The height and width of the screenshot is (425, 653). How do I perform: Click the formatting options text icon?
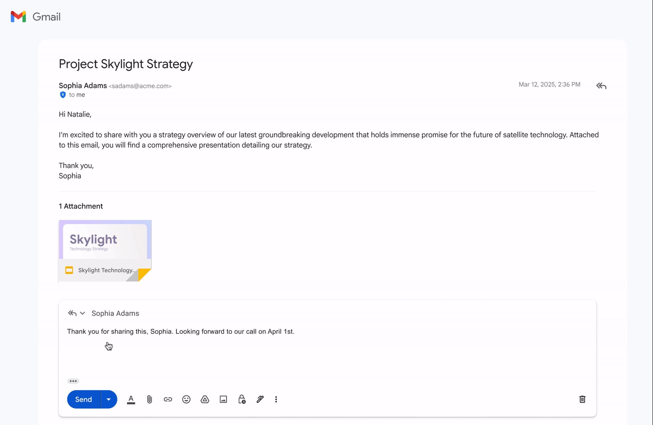point(131,399)
